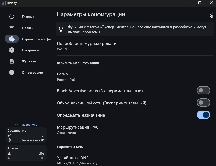Disable Определять назначение toggle

tap(203, 115)
